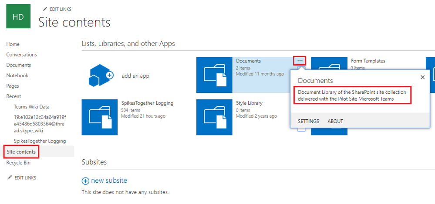Open the Form Templates title link
Screen dimensions: 435x204
point(368,61)
